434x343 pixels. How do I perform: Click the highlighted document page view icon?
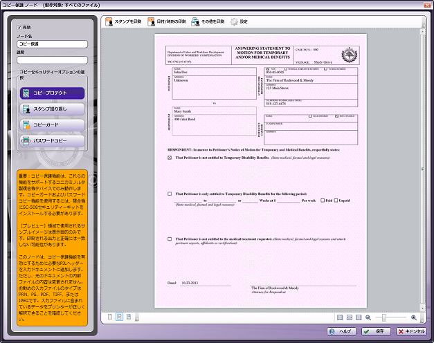pyautogui.click(x=119, y=317)
